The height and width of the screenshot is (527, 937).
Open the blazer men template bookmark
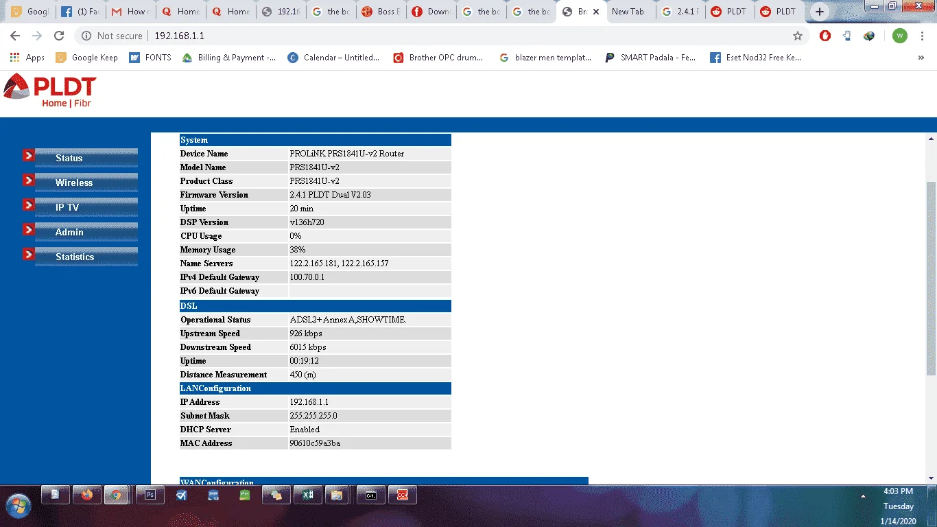(x=545, y=58)
